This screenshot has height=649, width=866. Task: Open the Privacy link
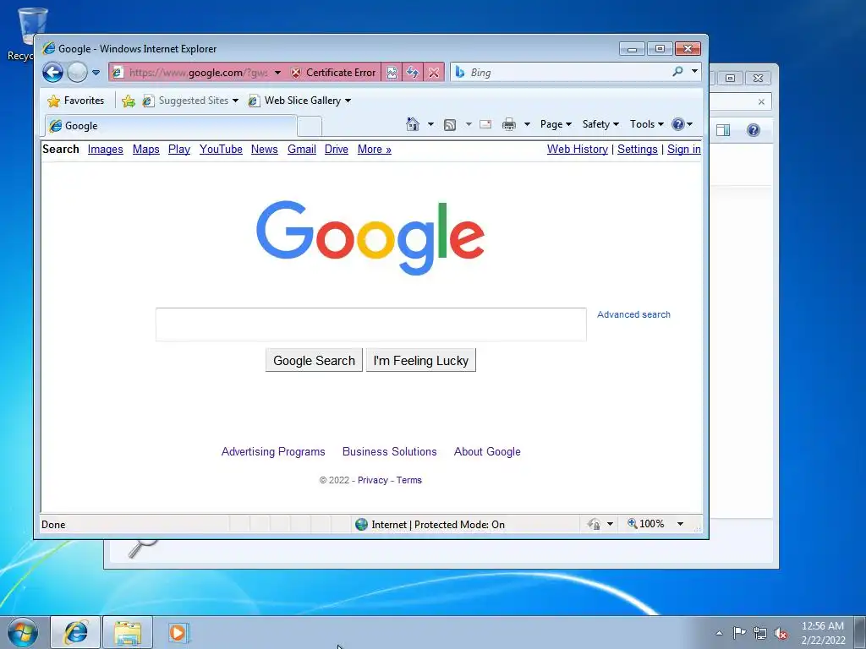click(x=373, y=480)
